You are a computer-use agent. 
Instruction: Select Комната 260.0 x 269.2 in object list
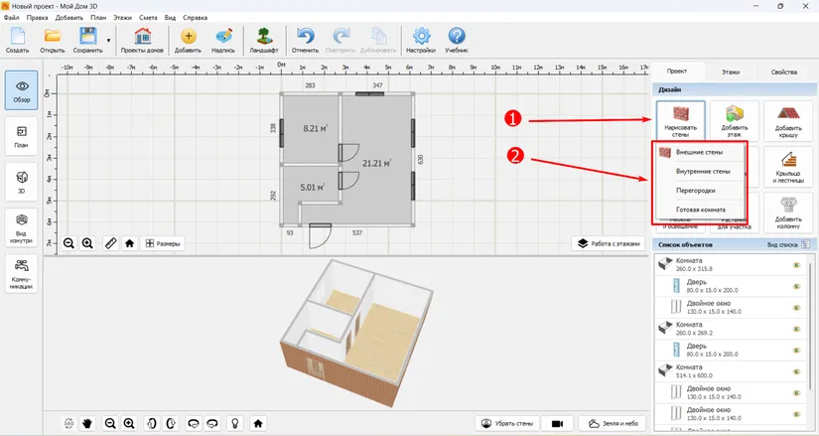tap(730, 329)
